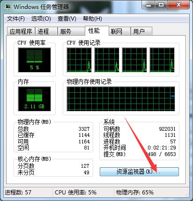
Task: Maximize the Task Manager window
Action: [161, 5]
